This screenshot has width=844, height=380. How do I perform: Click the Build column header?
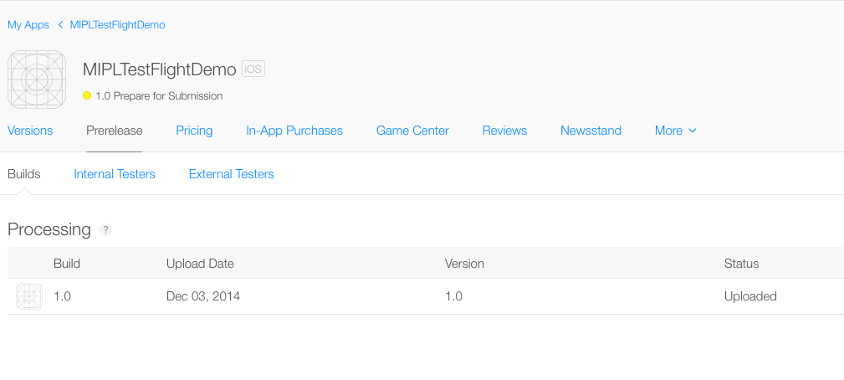click(67, 264)
